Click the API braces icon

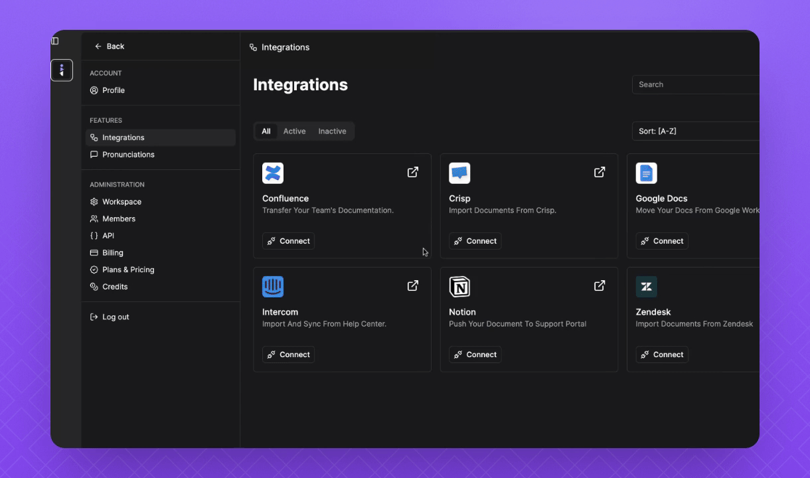click(94, 236)
